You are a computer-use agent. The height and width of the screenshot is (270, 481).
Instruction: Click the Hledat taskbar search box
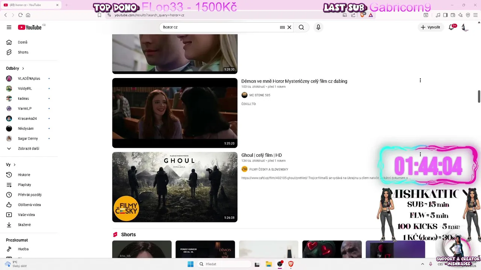224,264
